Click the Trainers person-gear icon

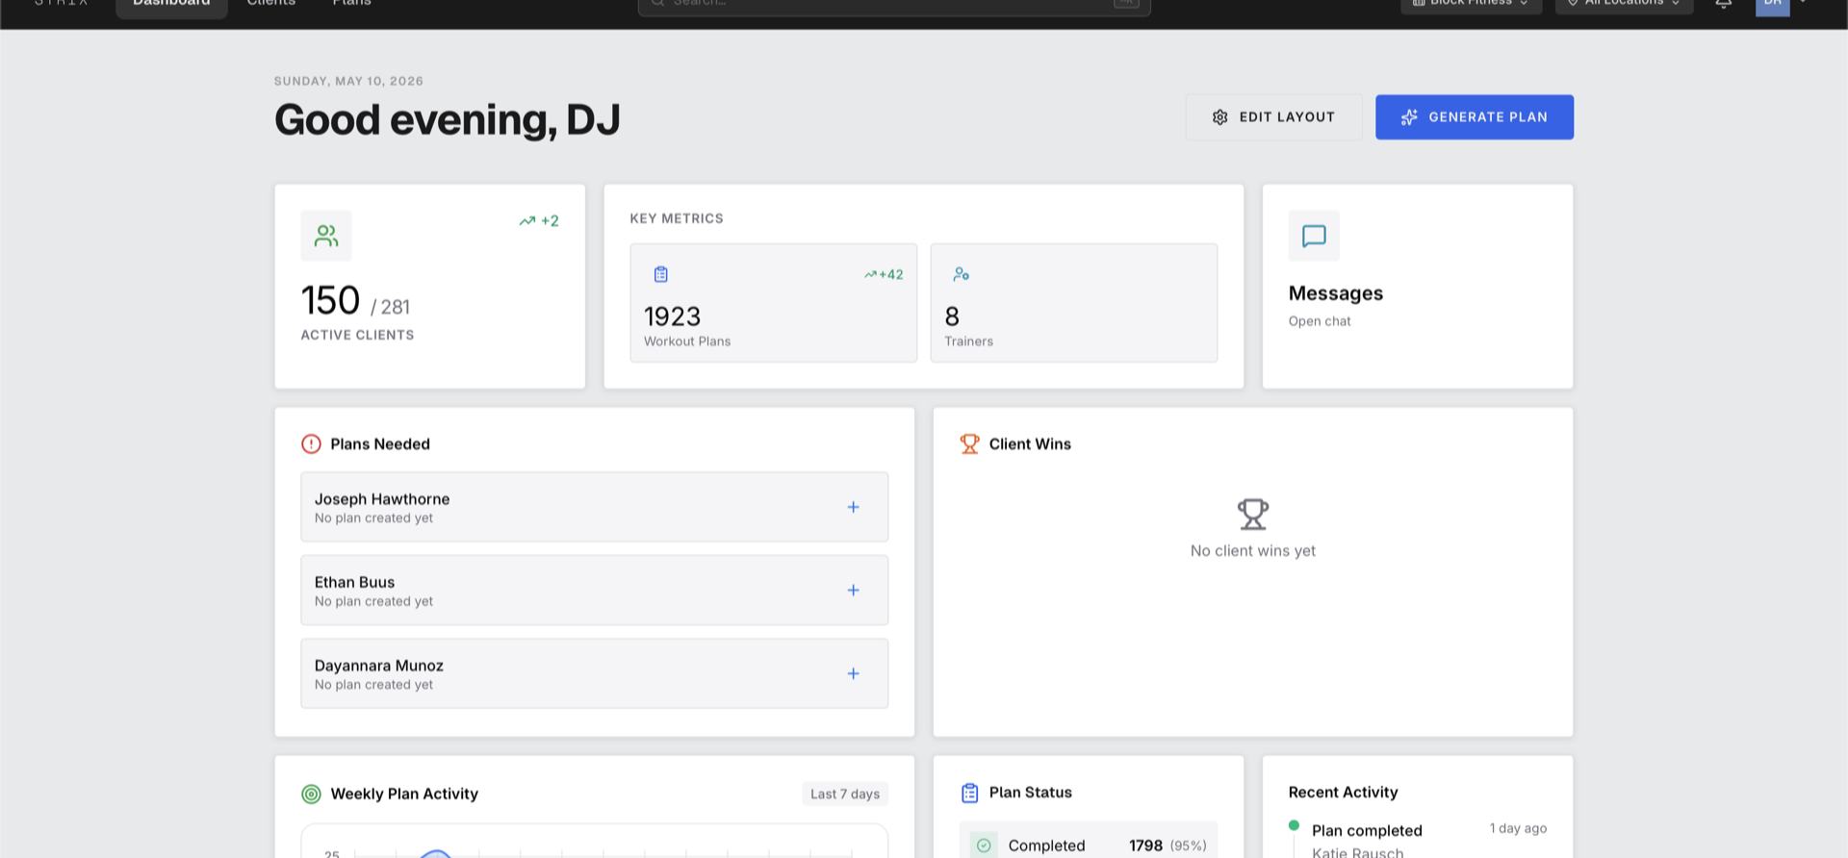(x=961, y=274)
